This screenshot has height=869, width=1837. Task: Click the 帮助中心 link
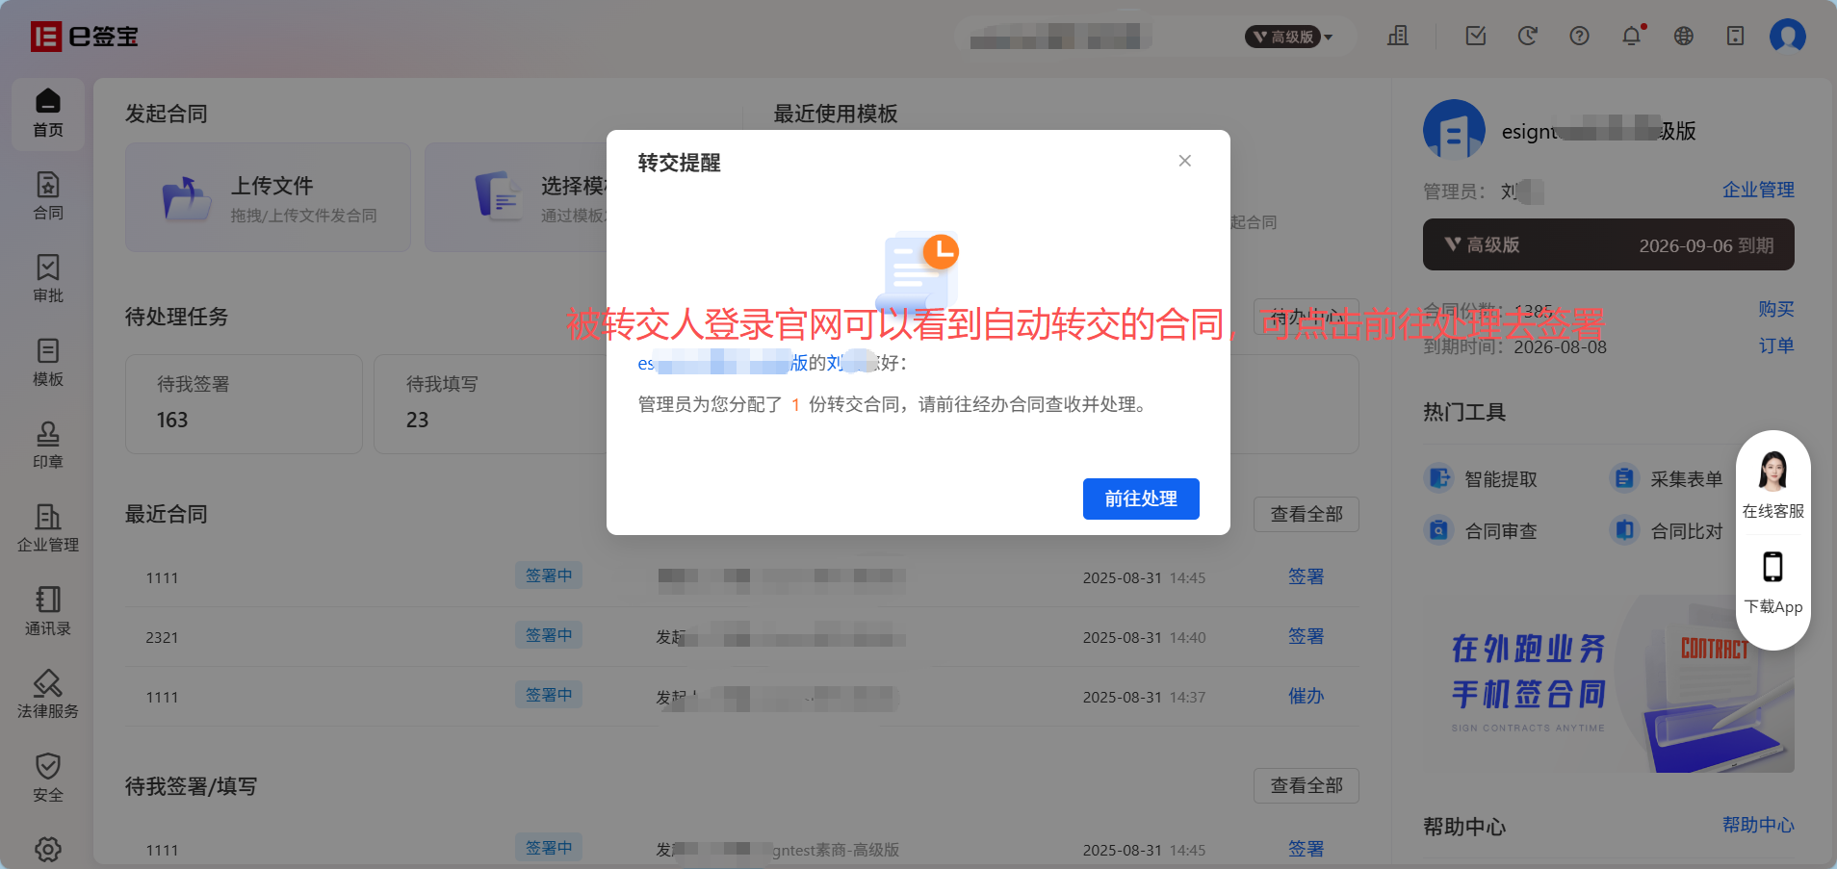click(1758, 825)
